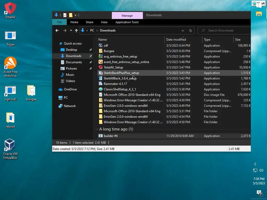Open the recent locations dropdown arrow

click(x=71, y=30)
